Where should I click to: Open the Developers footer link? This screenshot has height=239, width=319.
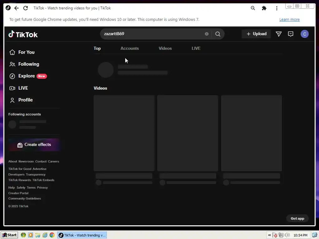click(x=16, y=175)
